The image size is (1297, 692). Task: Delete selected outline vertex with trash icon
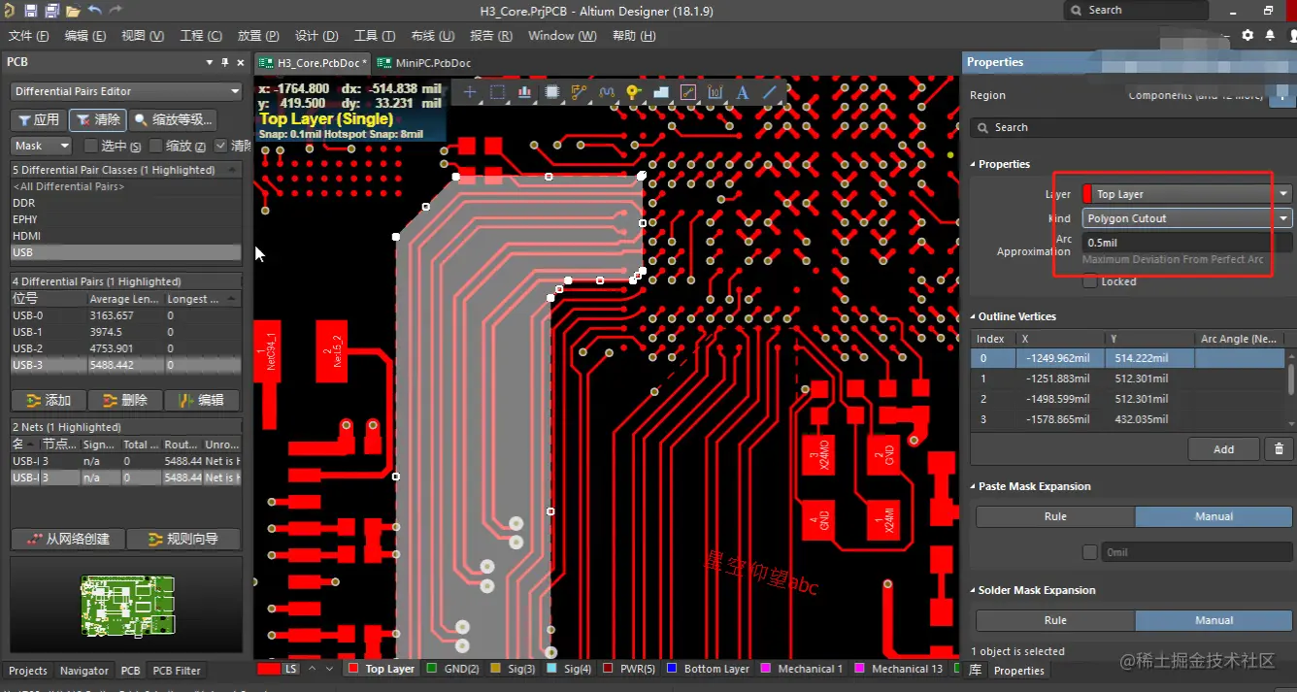(1279, 448)
